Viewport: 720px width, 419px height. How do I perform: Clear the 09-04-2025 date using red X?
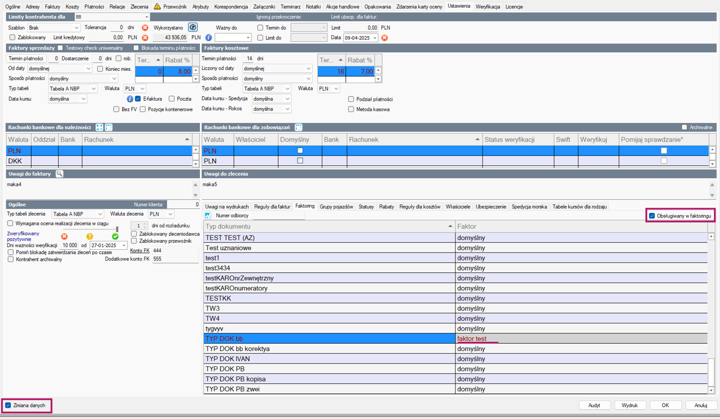(385, 38)
